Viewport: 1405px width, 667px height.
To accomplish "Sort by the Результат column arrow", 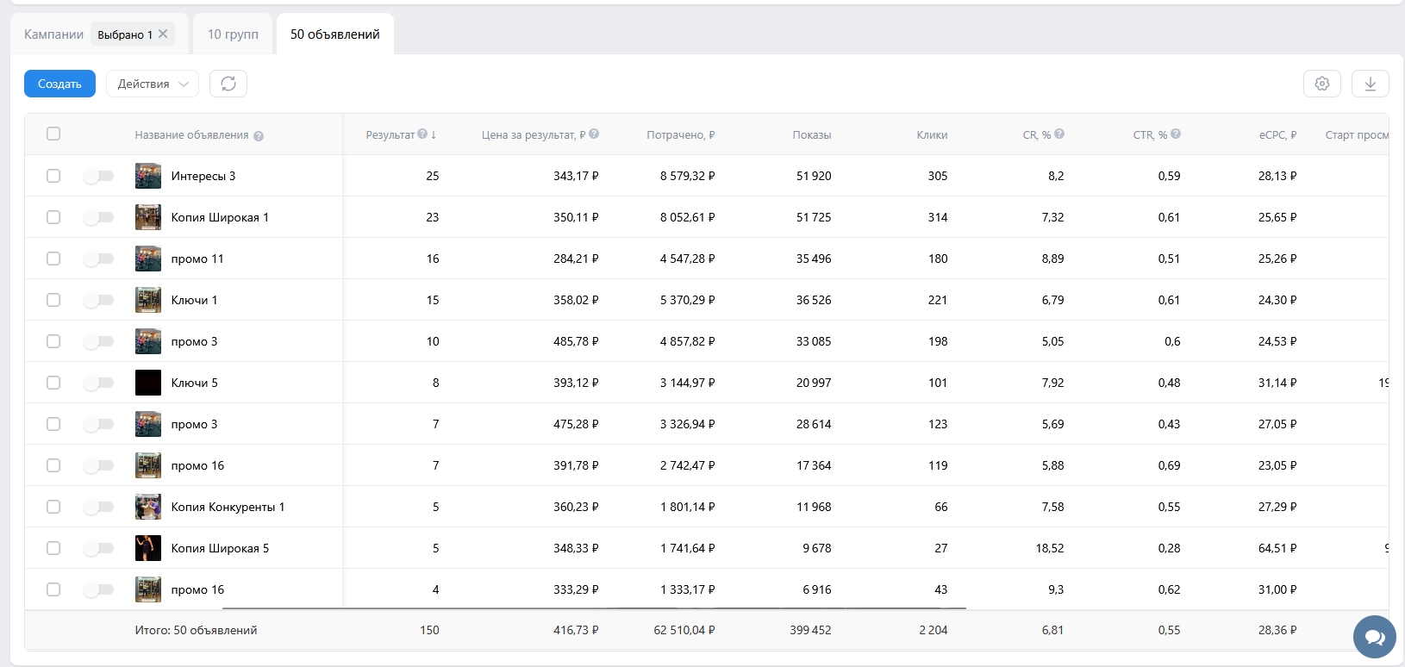I will (434, 135).
